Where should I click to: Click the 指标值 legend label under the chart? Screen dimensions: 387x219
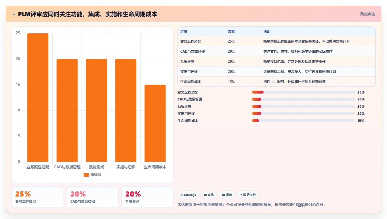pyautogui.click(x=96, y=175)
